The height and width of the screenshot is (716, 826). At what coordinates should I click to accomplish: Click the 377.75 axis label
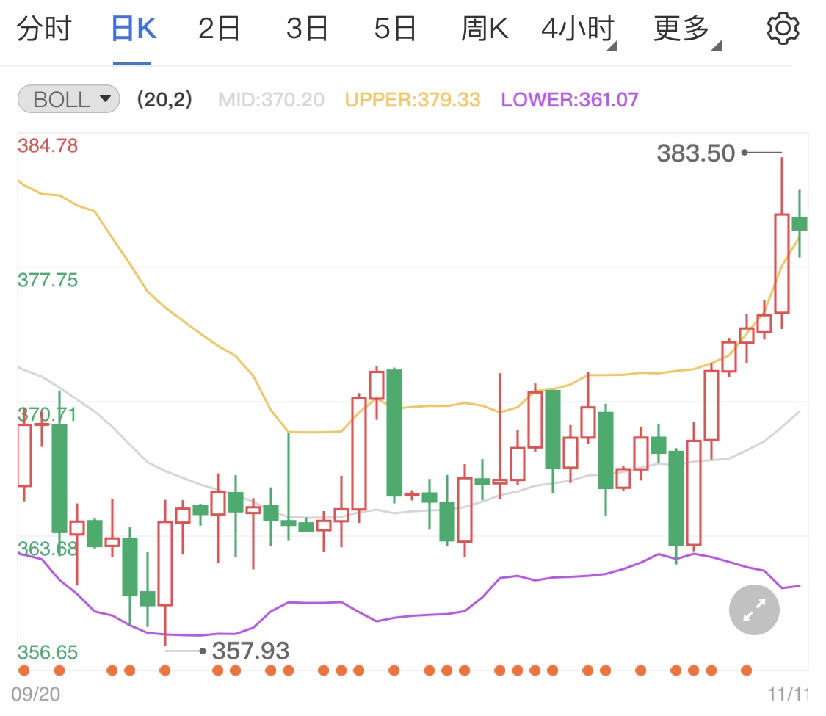point(48,280)
